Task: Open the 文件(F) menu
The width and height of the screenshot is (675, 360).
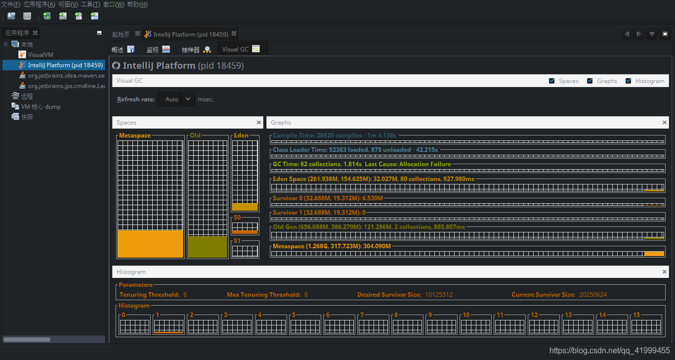Action: tap(10, 4)
